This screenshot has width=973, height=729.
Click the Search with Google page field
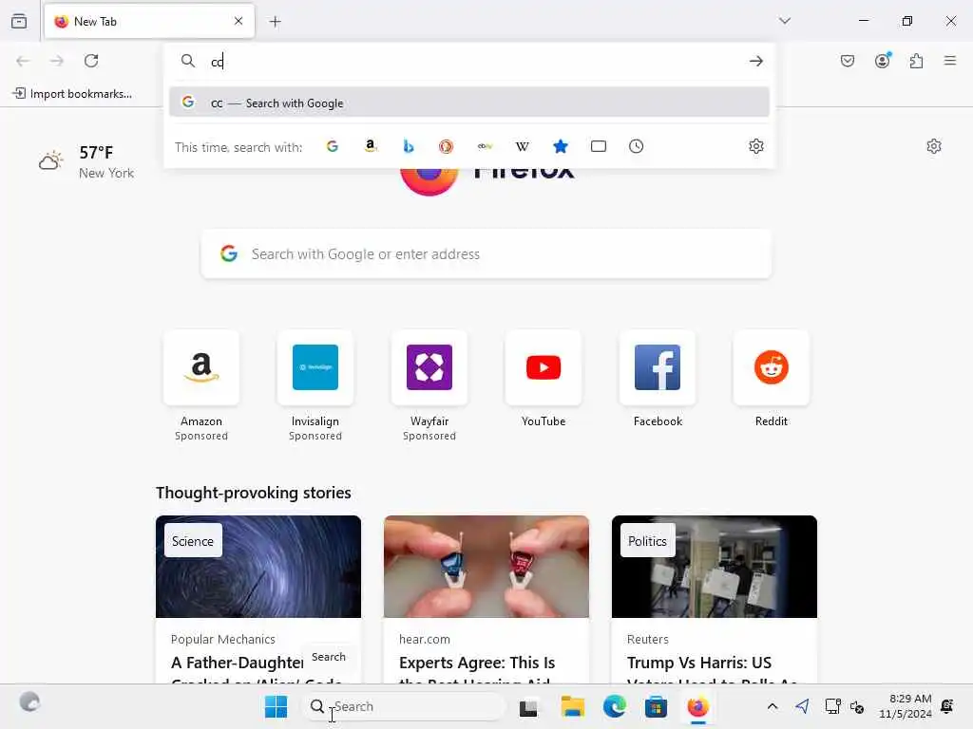point(486,254)
